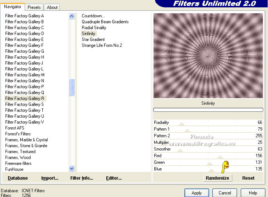The height and width of the screenshot is (197, 268).
Task: Click the Randomize button
Action: point(218,178)
